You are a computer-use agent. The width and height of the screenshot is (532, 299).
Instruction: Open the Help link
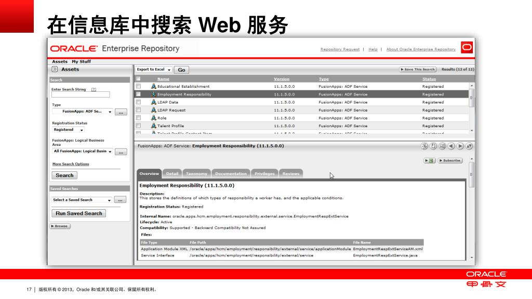pos(373,49)
